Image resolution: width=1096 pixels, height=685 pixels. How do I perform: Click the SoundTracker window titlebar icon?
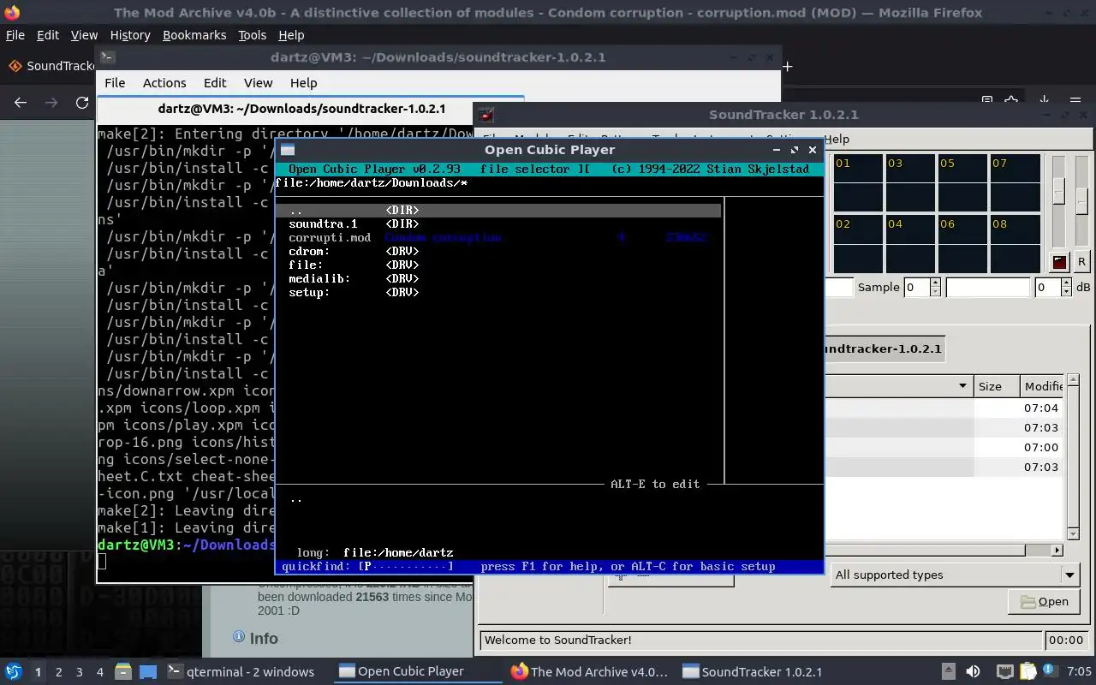pyautogui.click(x=486, y=115)
